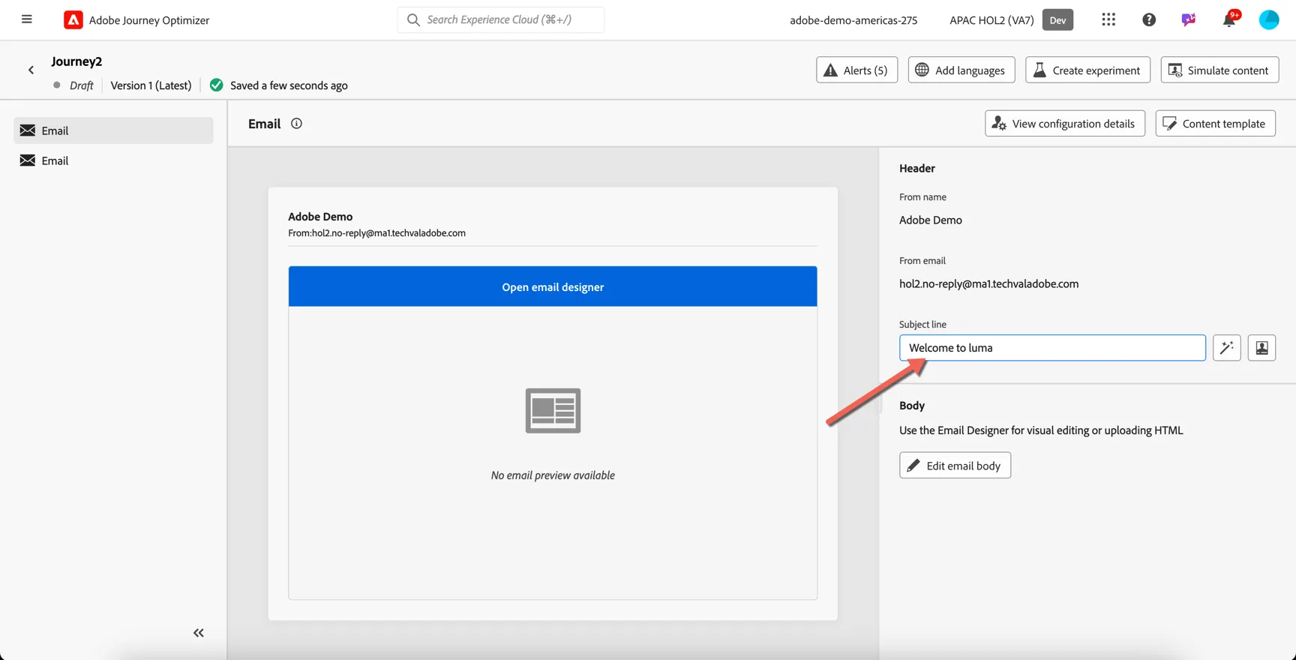This screenshot has height=660, width=1296.
Task: Click Add languages button
Action: point(961,70)
